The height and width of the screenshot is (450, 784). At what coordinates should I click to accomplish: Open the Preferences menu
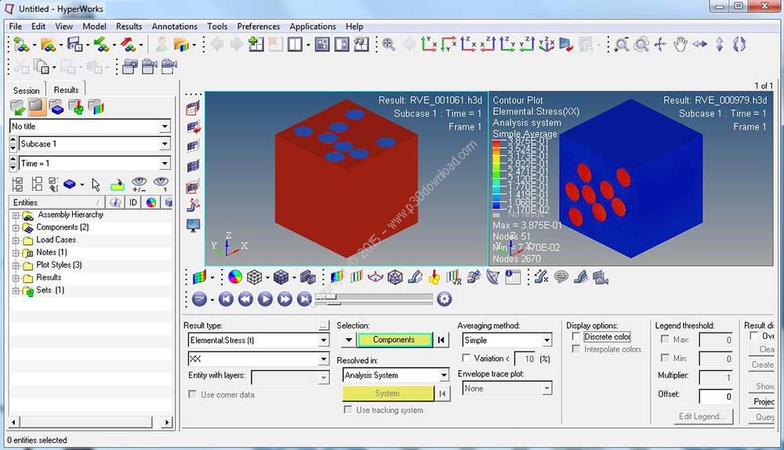coord(259,27)
